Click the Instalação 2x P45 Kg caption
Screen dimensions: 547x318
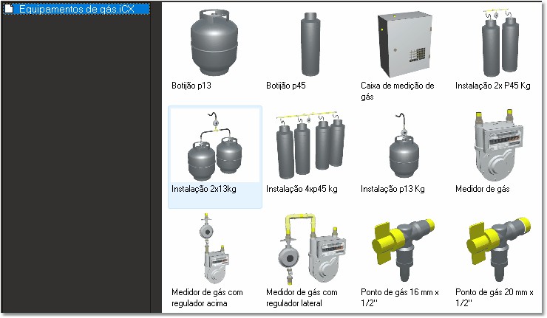(492, 86)
